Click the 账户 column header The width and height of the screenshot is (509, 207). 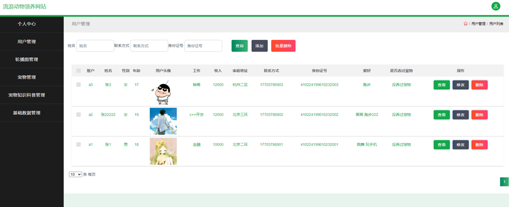(91, 70)
